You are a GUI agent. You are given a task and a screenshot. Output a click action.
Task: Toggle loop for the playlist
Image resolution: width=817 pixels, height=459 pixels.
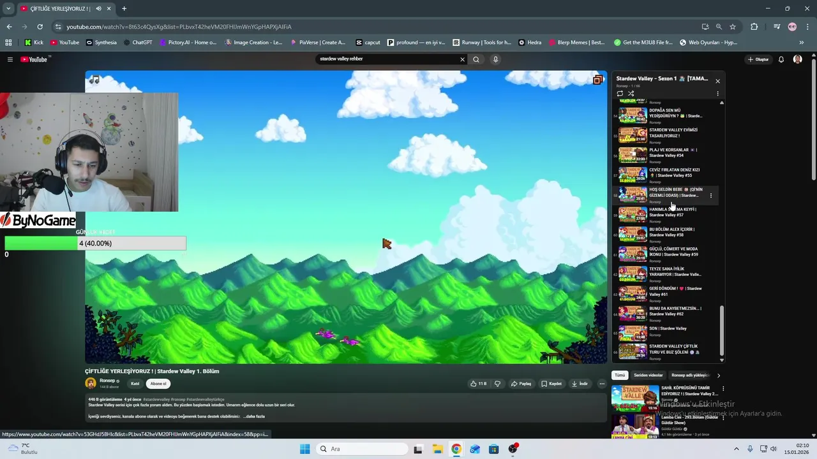(620, 93)
